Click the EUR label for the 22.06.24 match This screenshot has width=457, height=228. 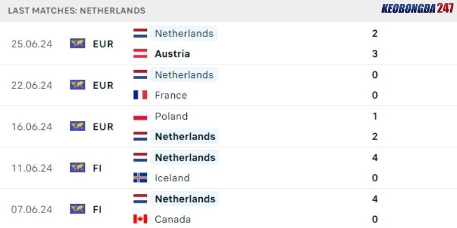tap(103, 85)
